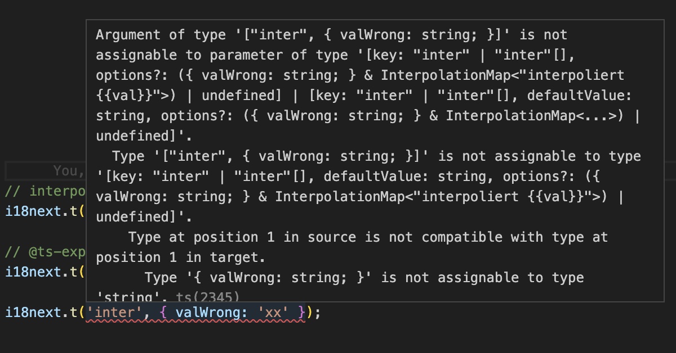Click the semicolon ending the last code line
The width and height of the screenshot is (676, 353).
[x=318, y=313]
